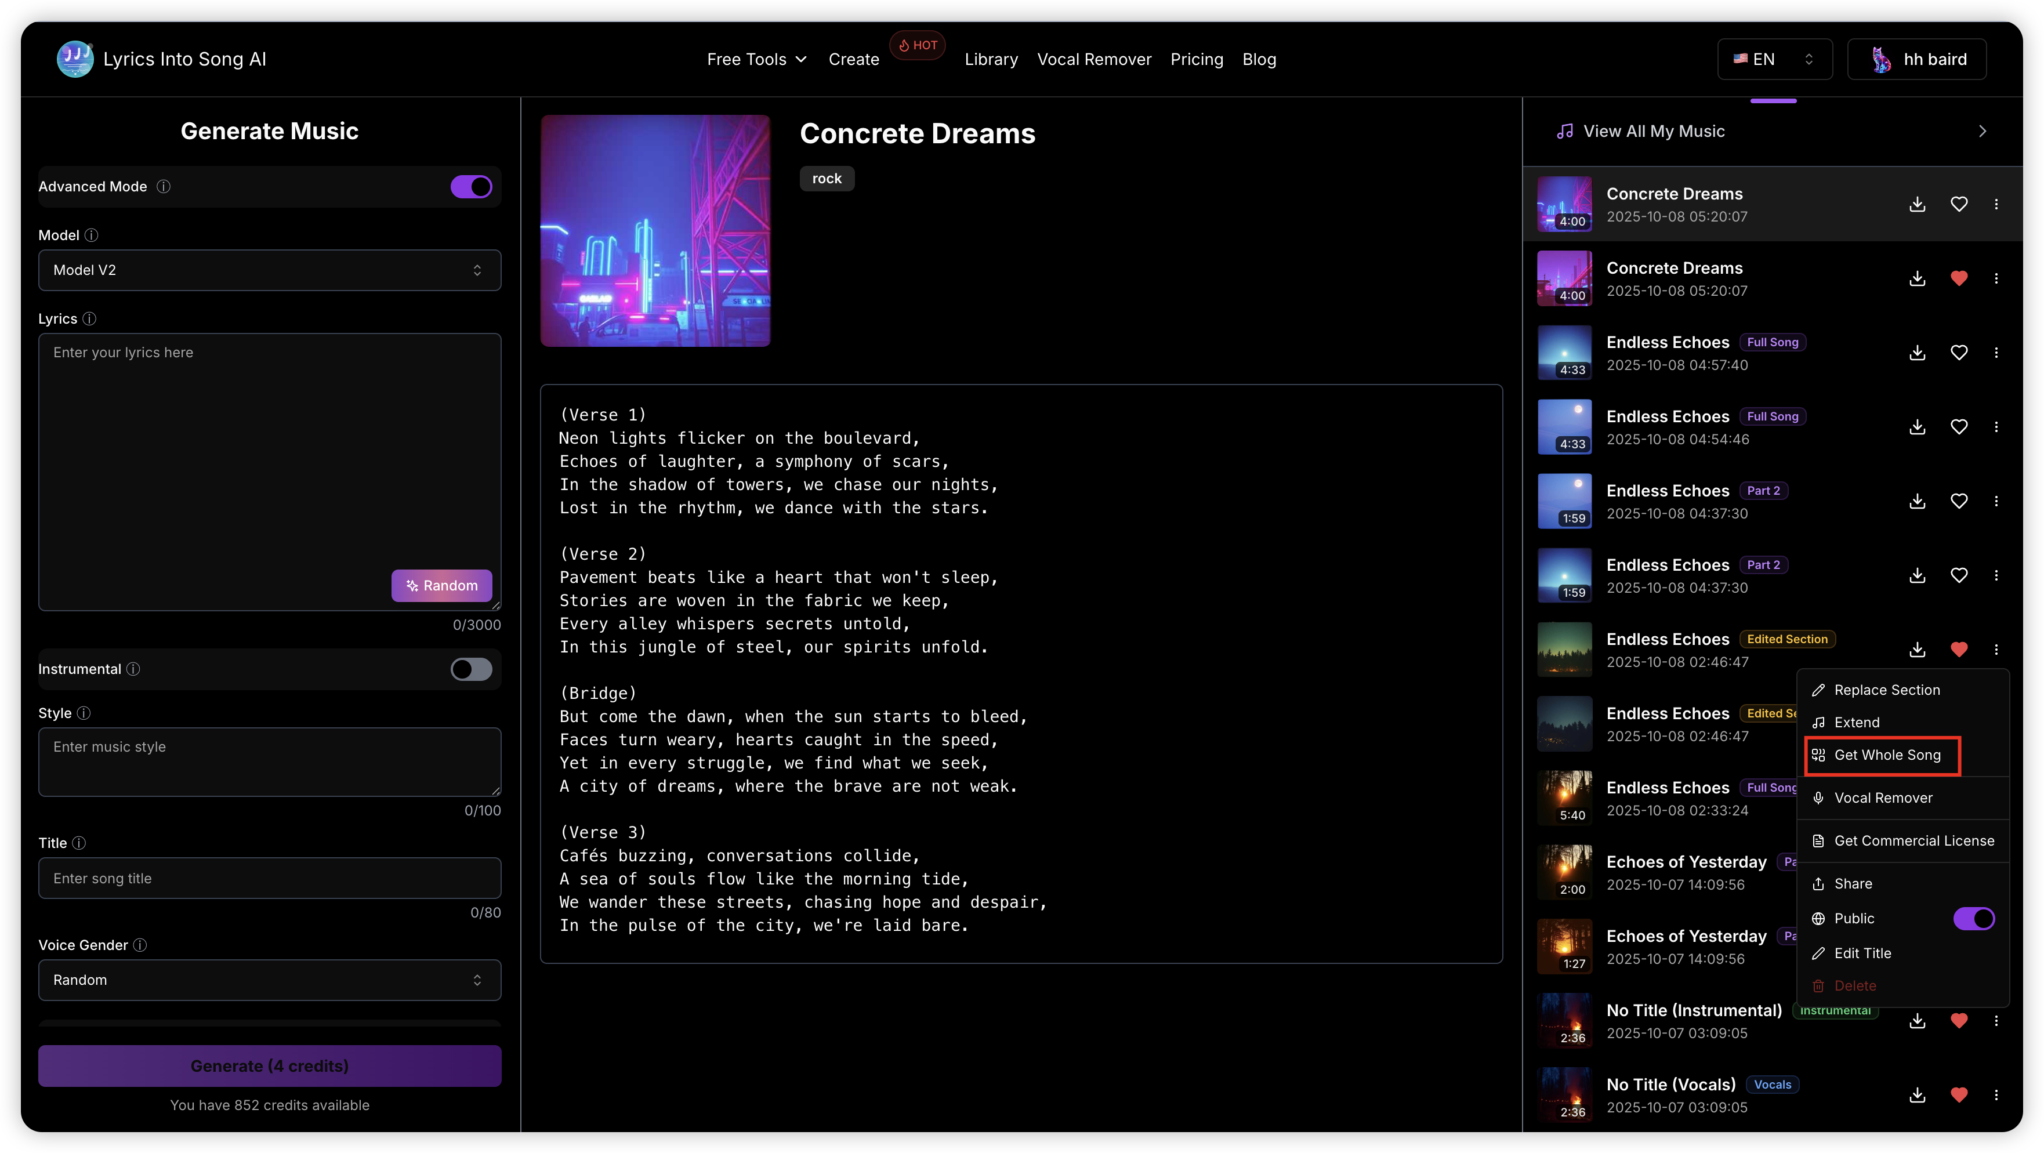
Task: Download No Title (Vocals) track
Action: 1917,1095
